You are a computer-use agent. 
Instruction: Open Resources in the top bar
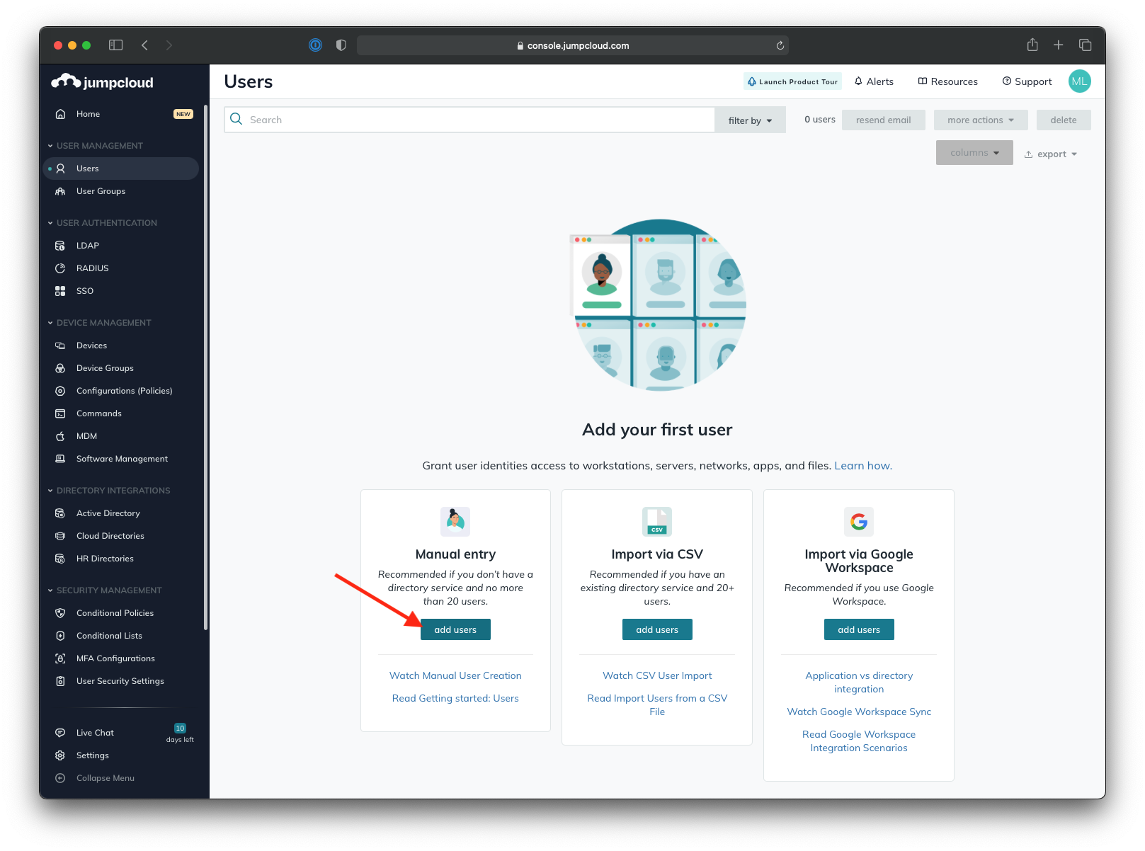[x=947, y=81]
